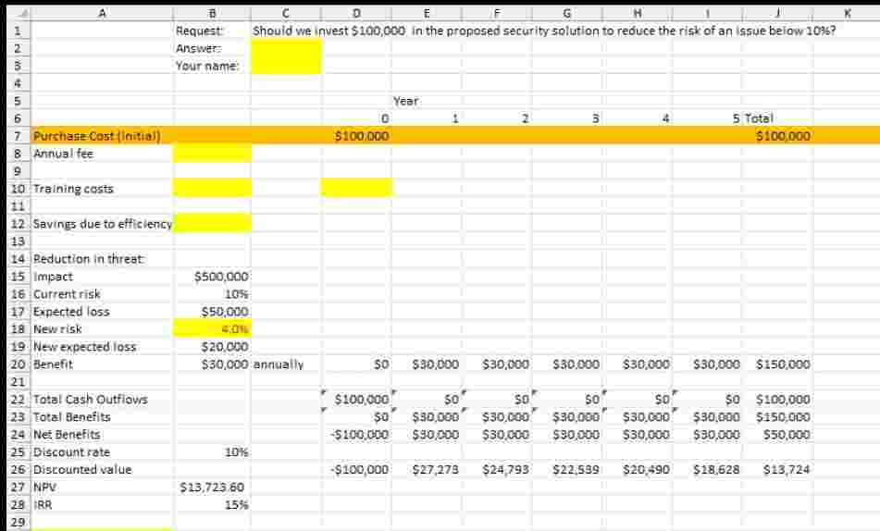880x531 pixels.
Task: Click column E header
Action: [428, 13]
